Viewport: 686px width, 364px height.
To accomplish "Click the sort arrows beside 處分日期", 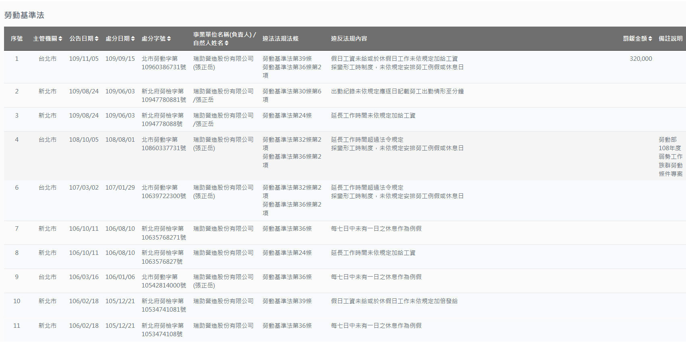I will click(133, 39).
